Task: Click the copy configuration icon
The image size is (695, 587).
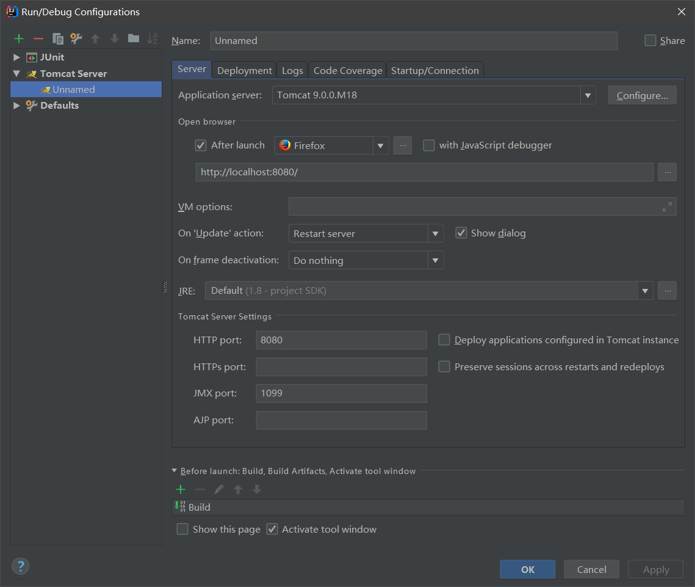Action: [x=58, y=38]
